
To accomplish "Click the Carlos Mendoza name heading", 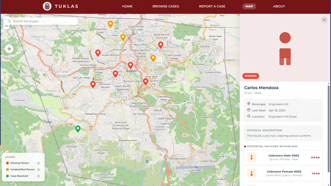I will tap(261, 88).
